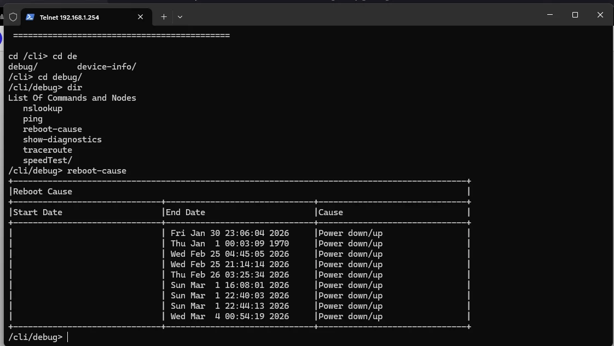Click the nslookup command in the list

point(43,108)
